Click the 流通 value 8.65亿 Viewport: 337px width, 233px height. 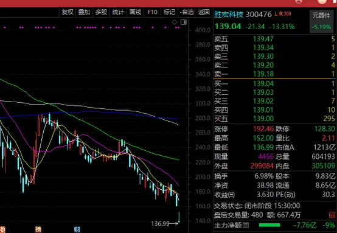pos(325,186)
